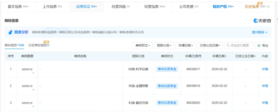Focus the 点击进行搜索 search field
Screen dimensions: 278x112
click(239, 45)
